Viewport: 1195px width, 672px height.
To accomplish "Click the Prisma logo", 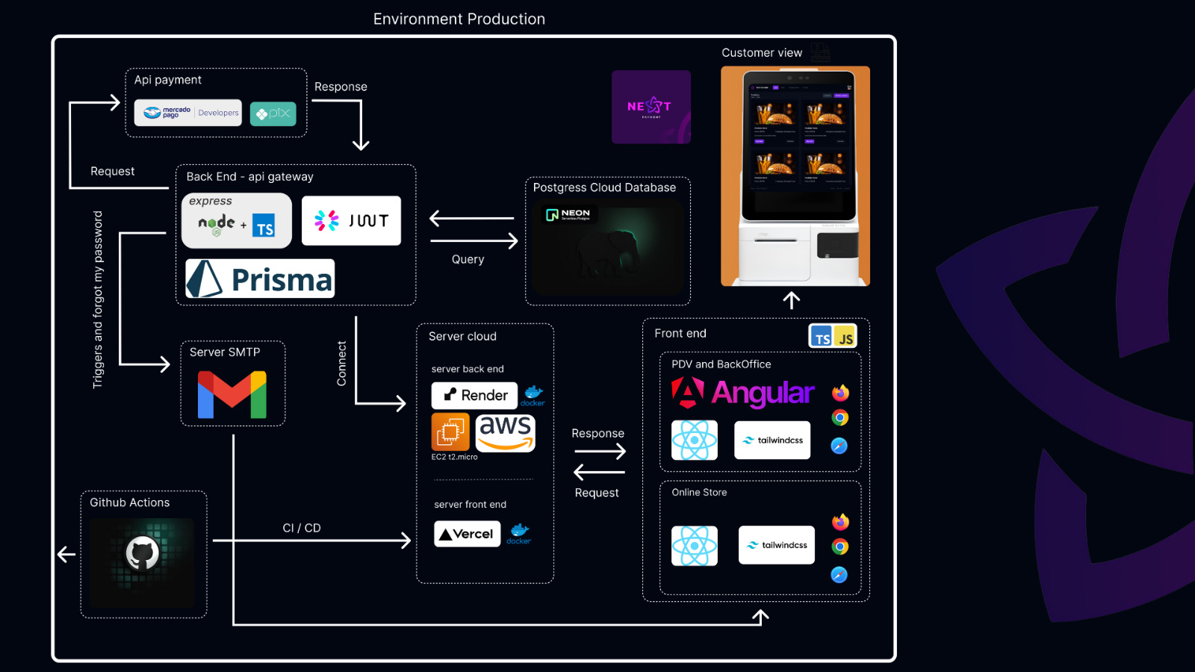I will pyautogui.click(x=260, y=279).
